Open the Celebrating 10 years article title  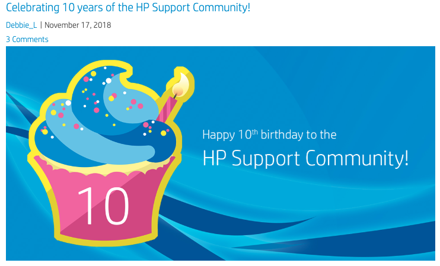(x=127, y=8)
